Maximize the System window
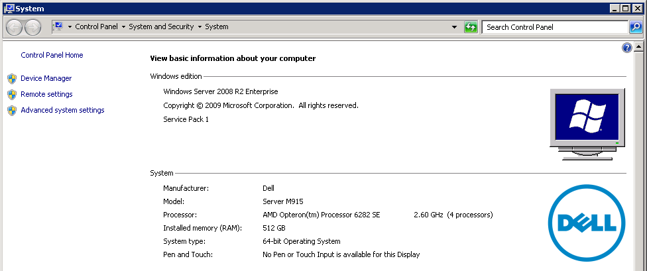The image size is (647, 271). point(626,8)
